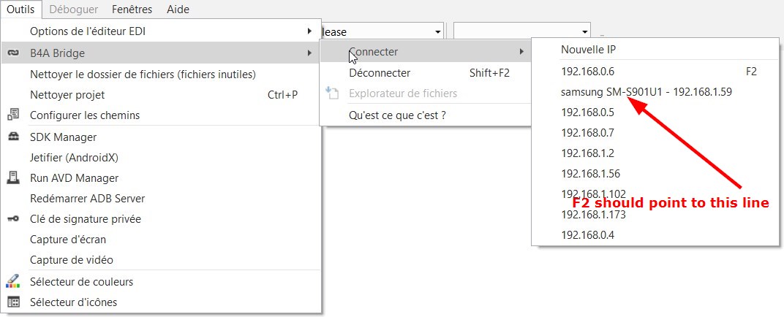Click the Sélecteur de couleurs icon

[13, 282]
